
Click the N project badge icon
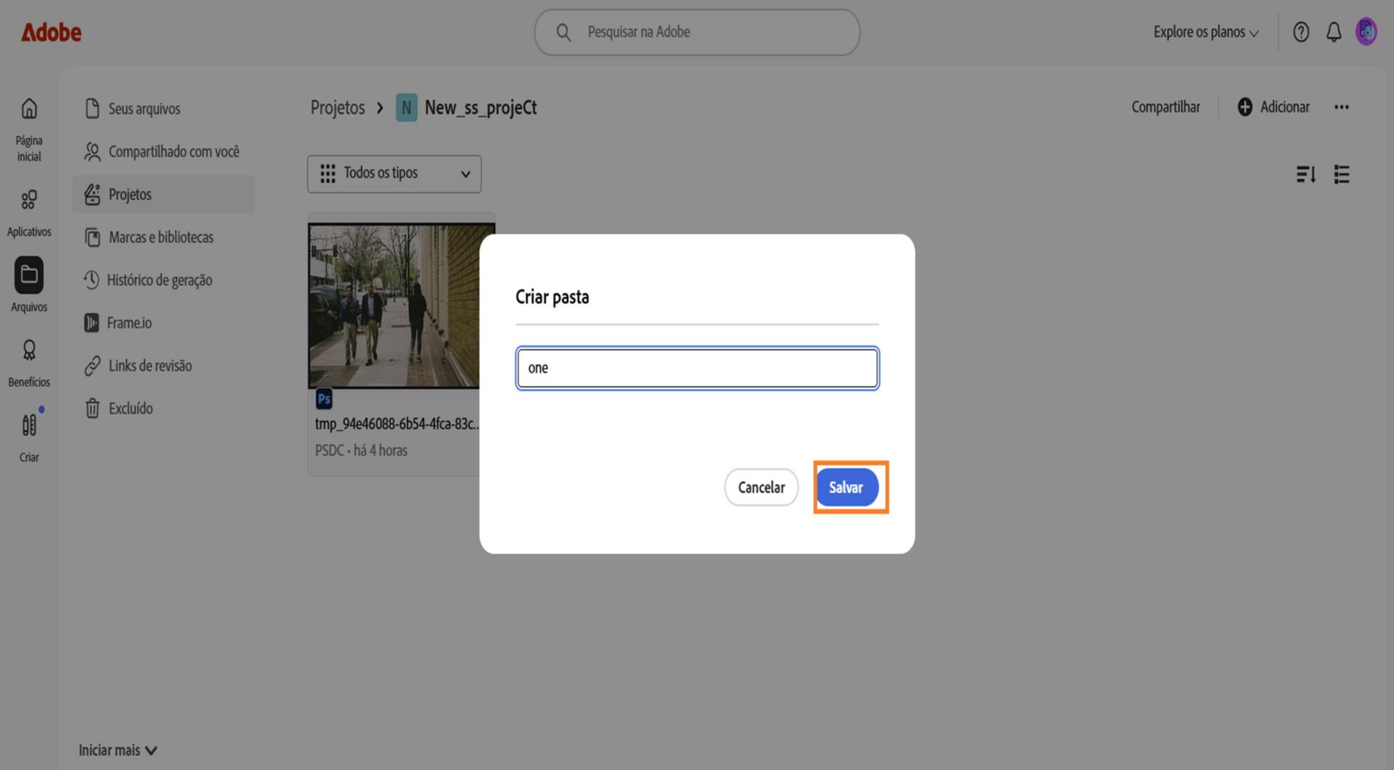[x=407, y=107]
